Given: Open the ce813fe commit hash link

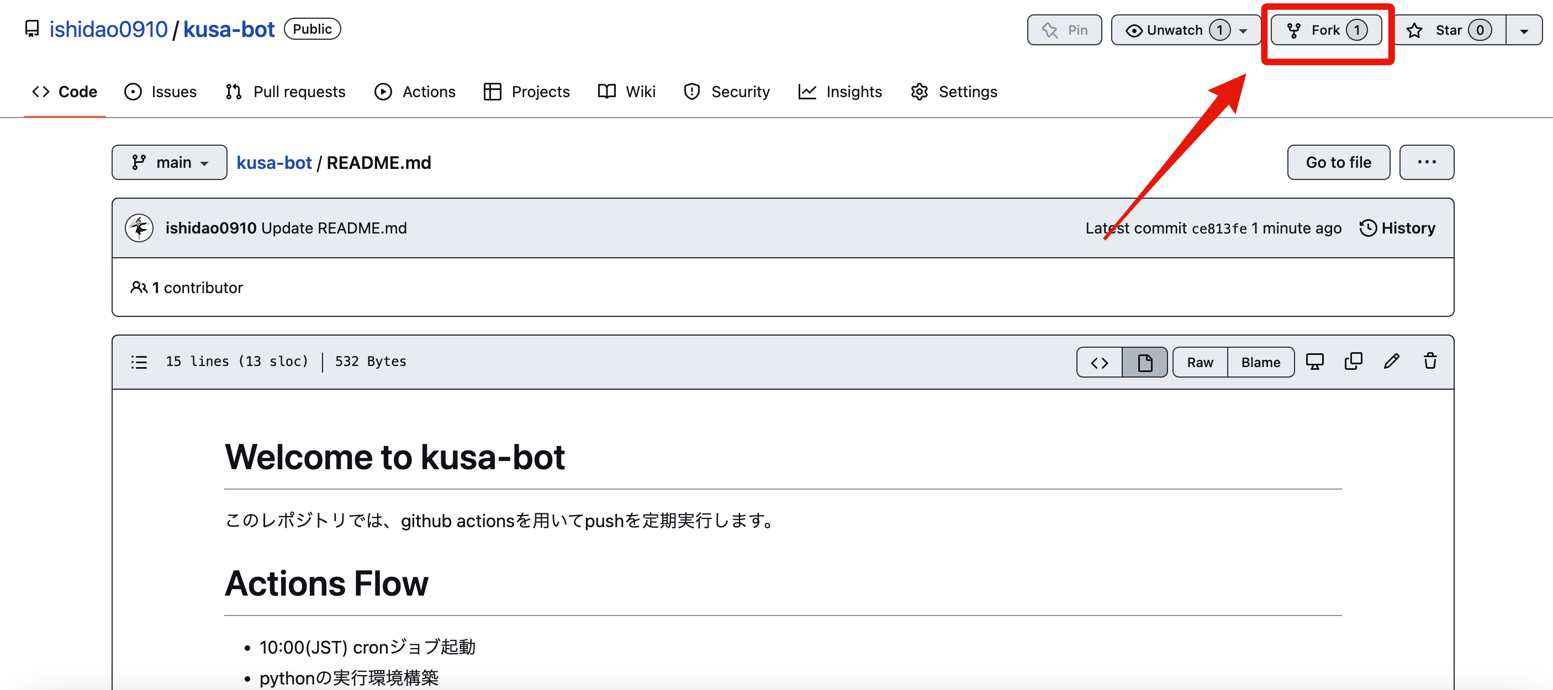Looking at the screenshot, I should coord(1218,229).
